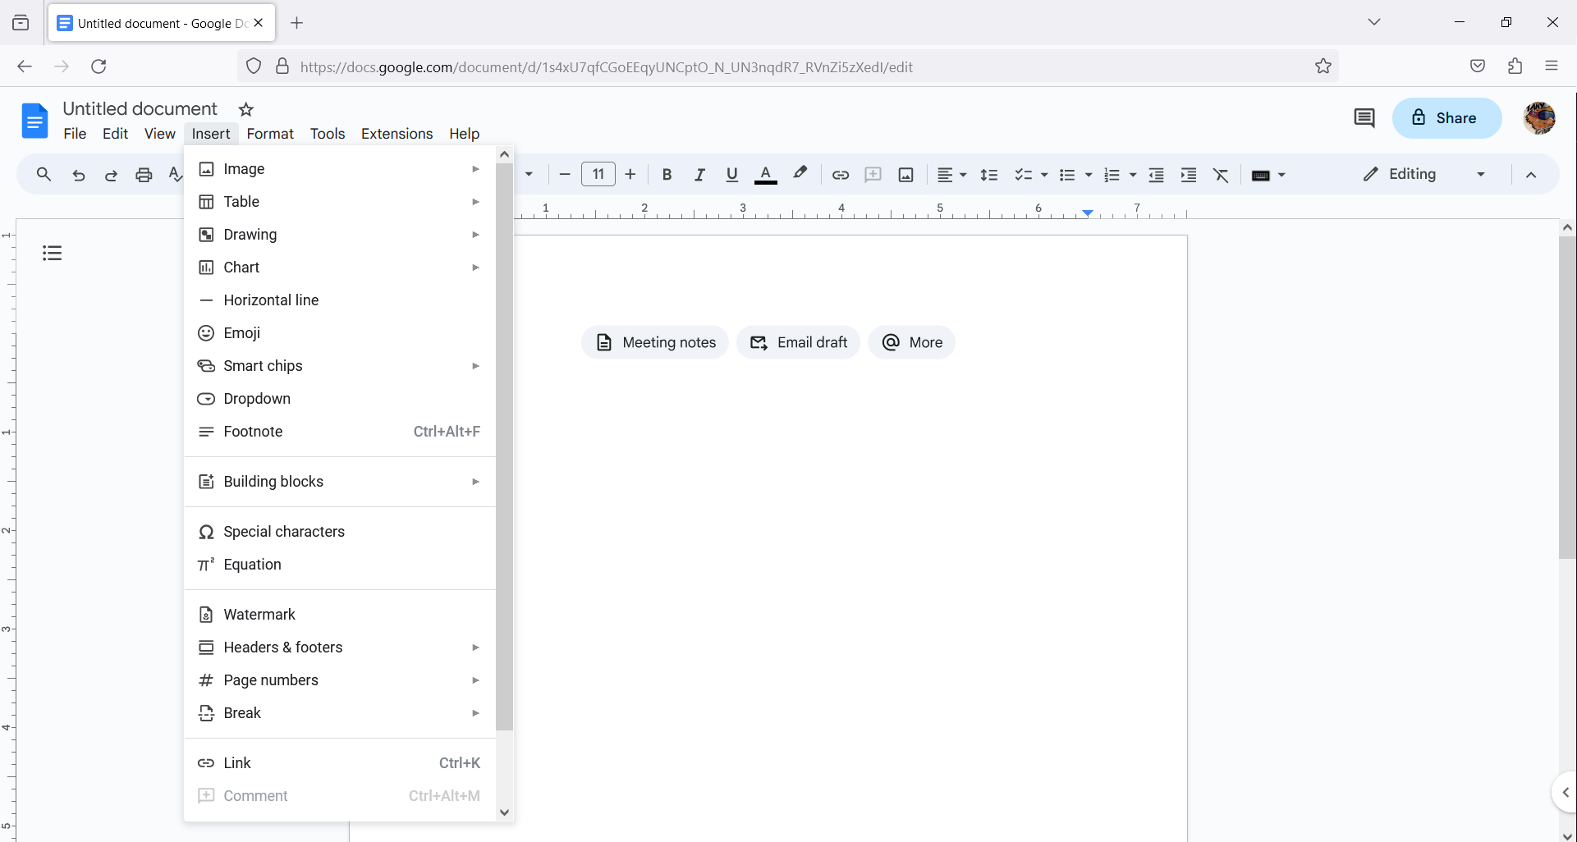Open the Format menu

(x=270, y=134)
